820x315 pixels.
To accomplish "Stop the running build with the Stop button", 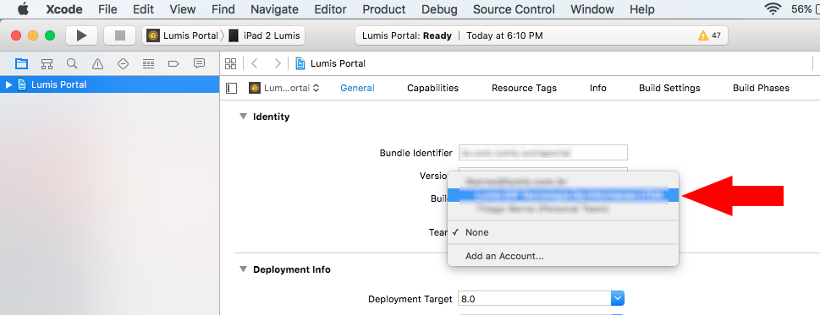I will (x=120, y=35).
